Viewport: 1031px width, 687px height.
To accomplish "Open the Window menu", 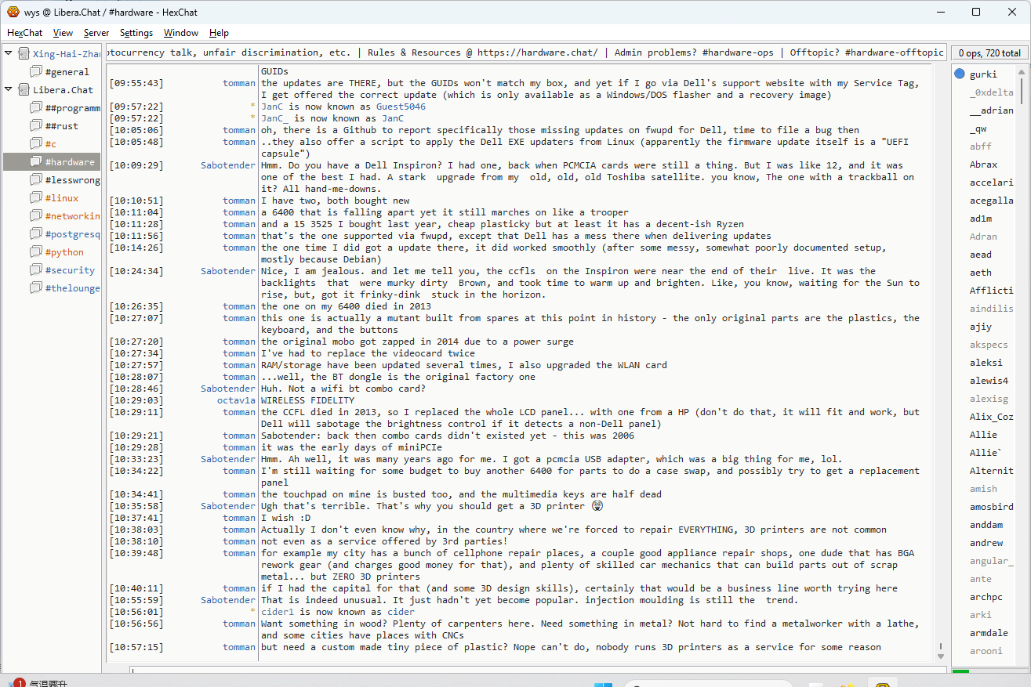I will 181,33.
